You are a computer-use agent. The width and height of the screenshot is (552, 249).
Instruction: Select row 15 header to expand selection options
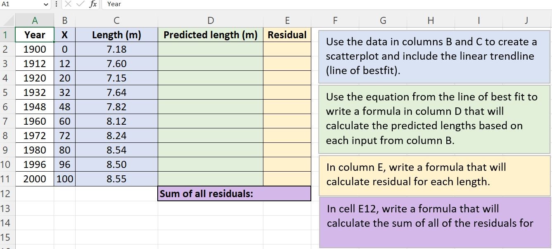[6, 237]
